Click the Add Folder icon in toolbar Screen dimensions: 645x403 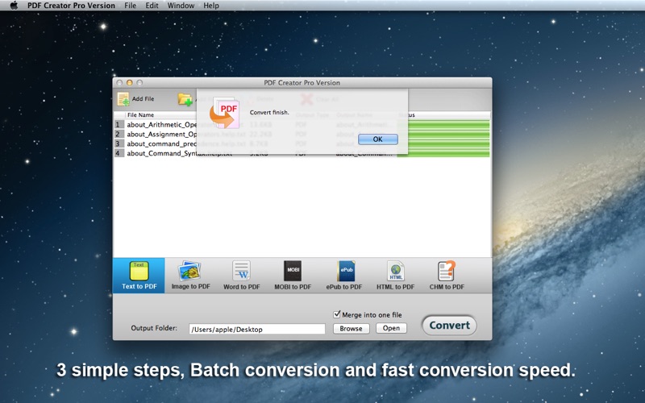(x=185, y=99)
